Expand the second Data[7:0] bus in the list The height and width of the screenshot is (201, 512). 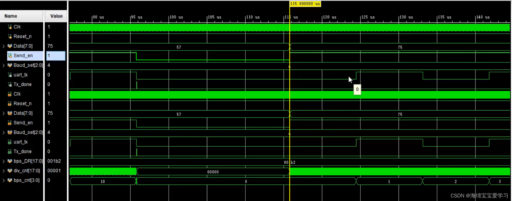4,113
